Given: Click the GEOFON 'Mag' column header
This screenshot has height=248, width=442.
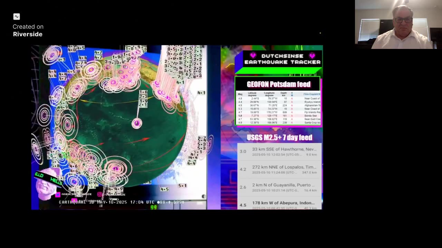Looking at the screenshot, I should tap(240, 94).
